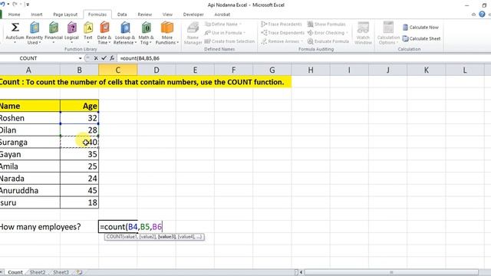Click Calculate Now
Viewport: 491px width, 276px height.
(x=420, y=28)
